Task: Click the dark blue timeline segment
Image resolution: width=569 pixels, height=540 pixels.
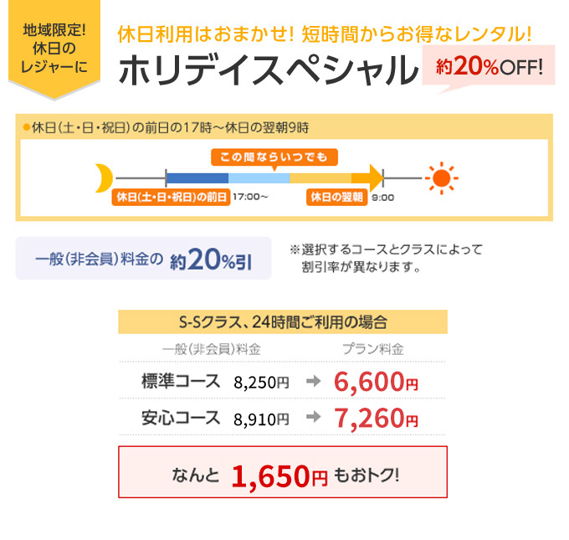Action: click(197, 178)
